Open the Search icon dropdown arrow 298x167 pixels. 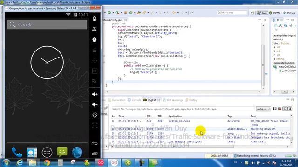[x=148, y=13]
